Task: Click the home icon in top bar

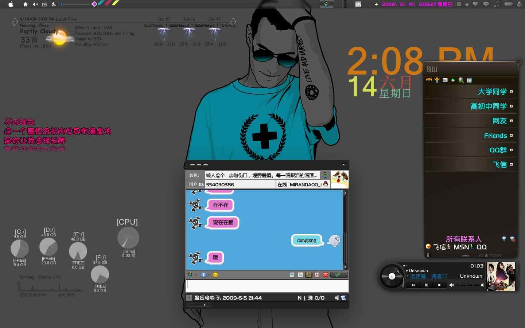Action: point(25,4)
